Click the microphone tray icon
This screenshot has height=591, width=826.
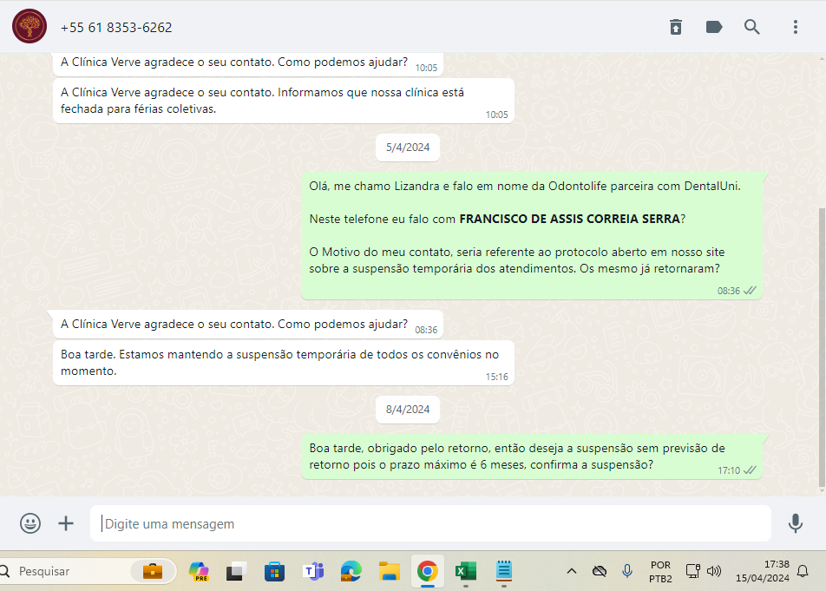[x=626, y=571]
